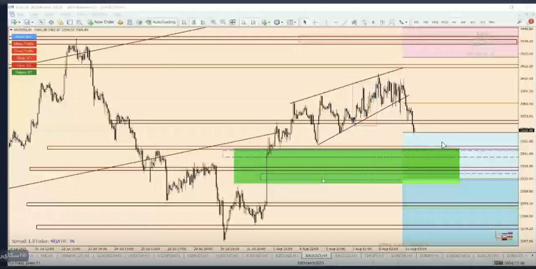Image resolution: width=536 pixels, height=269 pixels.
Task: Click the zoom out magnifier icon
Action: pyautogui.click(x=222, y=22)
